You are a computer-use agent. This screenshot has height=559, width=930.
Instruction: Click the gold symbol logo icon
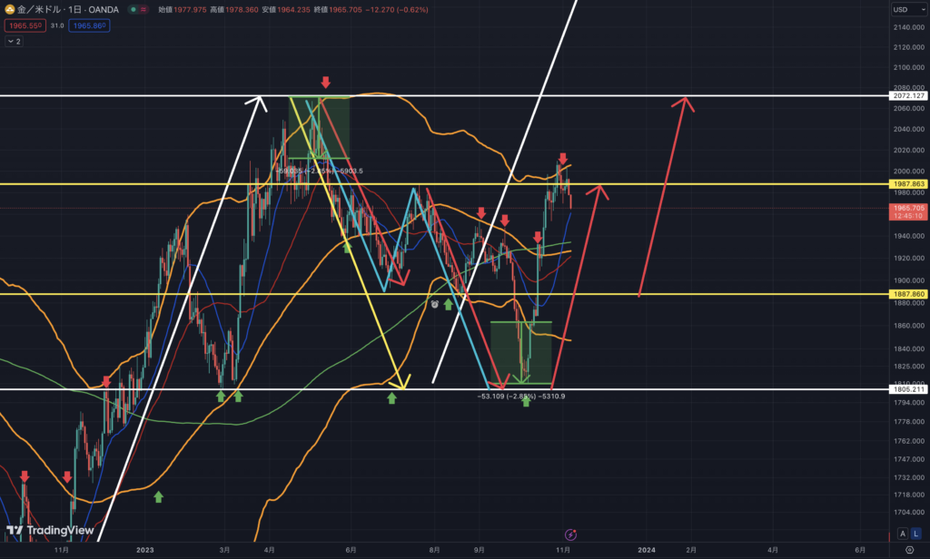[x=9, y=9]
